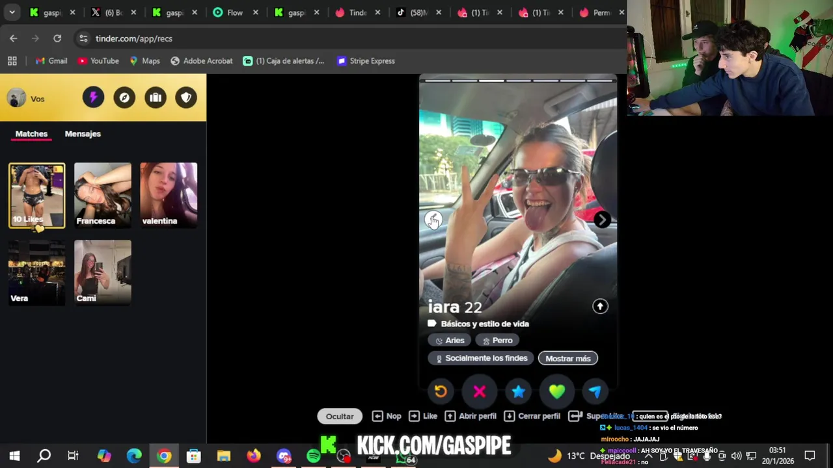Click the name iara 22
The height and width of the screenshot is (468, 833).
click(455, 307)
